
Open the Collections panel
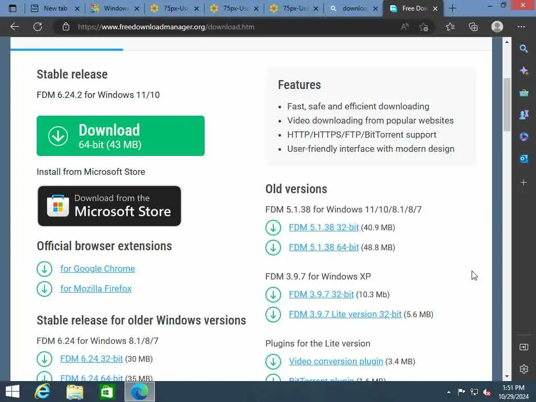click(473, 27)
